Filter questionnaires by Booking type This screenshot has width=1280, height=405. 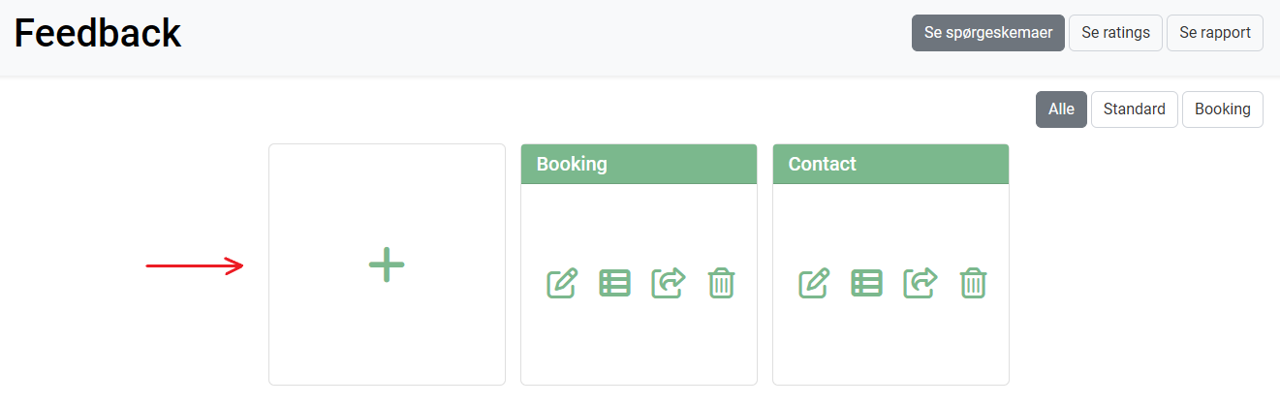point(1222,109)
